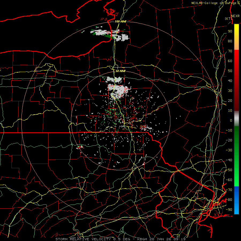Click the -30 value on velocity scale
This screenshot has width=241, height=241.
229,150
